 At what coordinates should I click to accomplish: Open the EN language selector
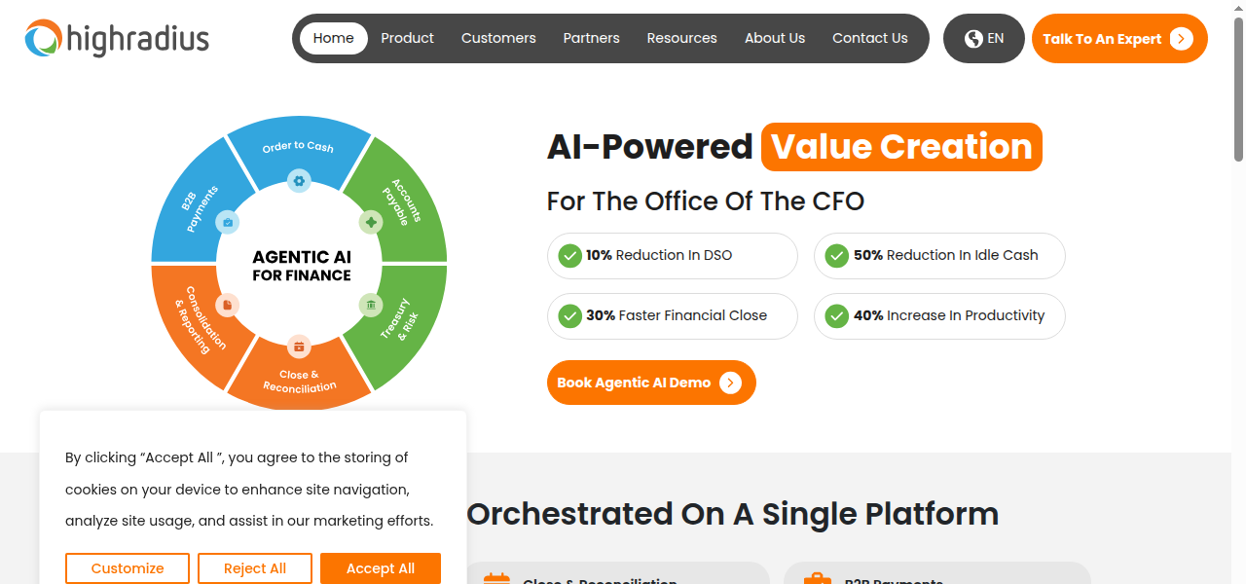984,39
